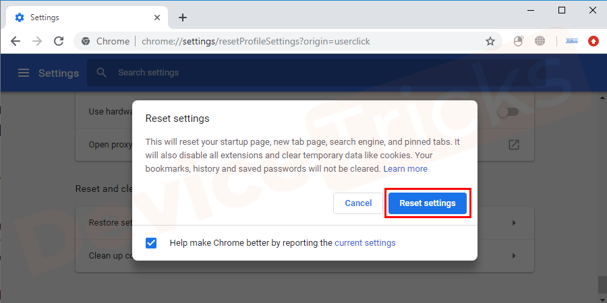Image resolution: width=607 pixels, height=303 pixels.
Task: Click the scrollbar up arrow
Action: click(602, 97)
